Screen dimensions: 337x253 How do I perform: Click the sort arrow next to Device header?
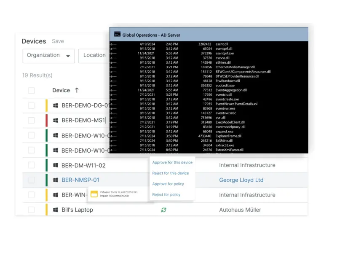[x=77, y=90]
